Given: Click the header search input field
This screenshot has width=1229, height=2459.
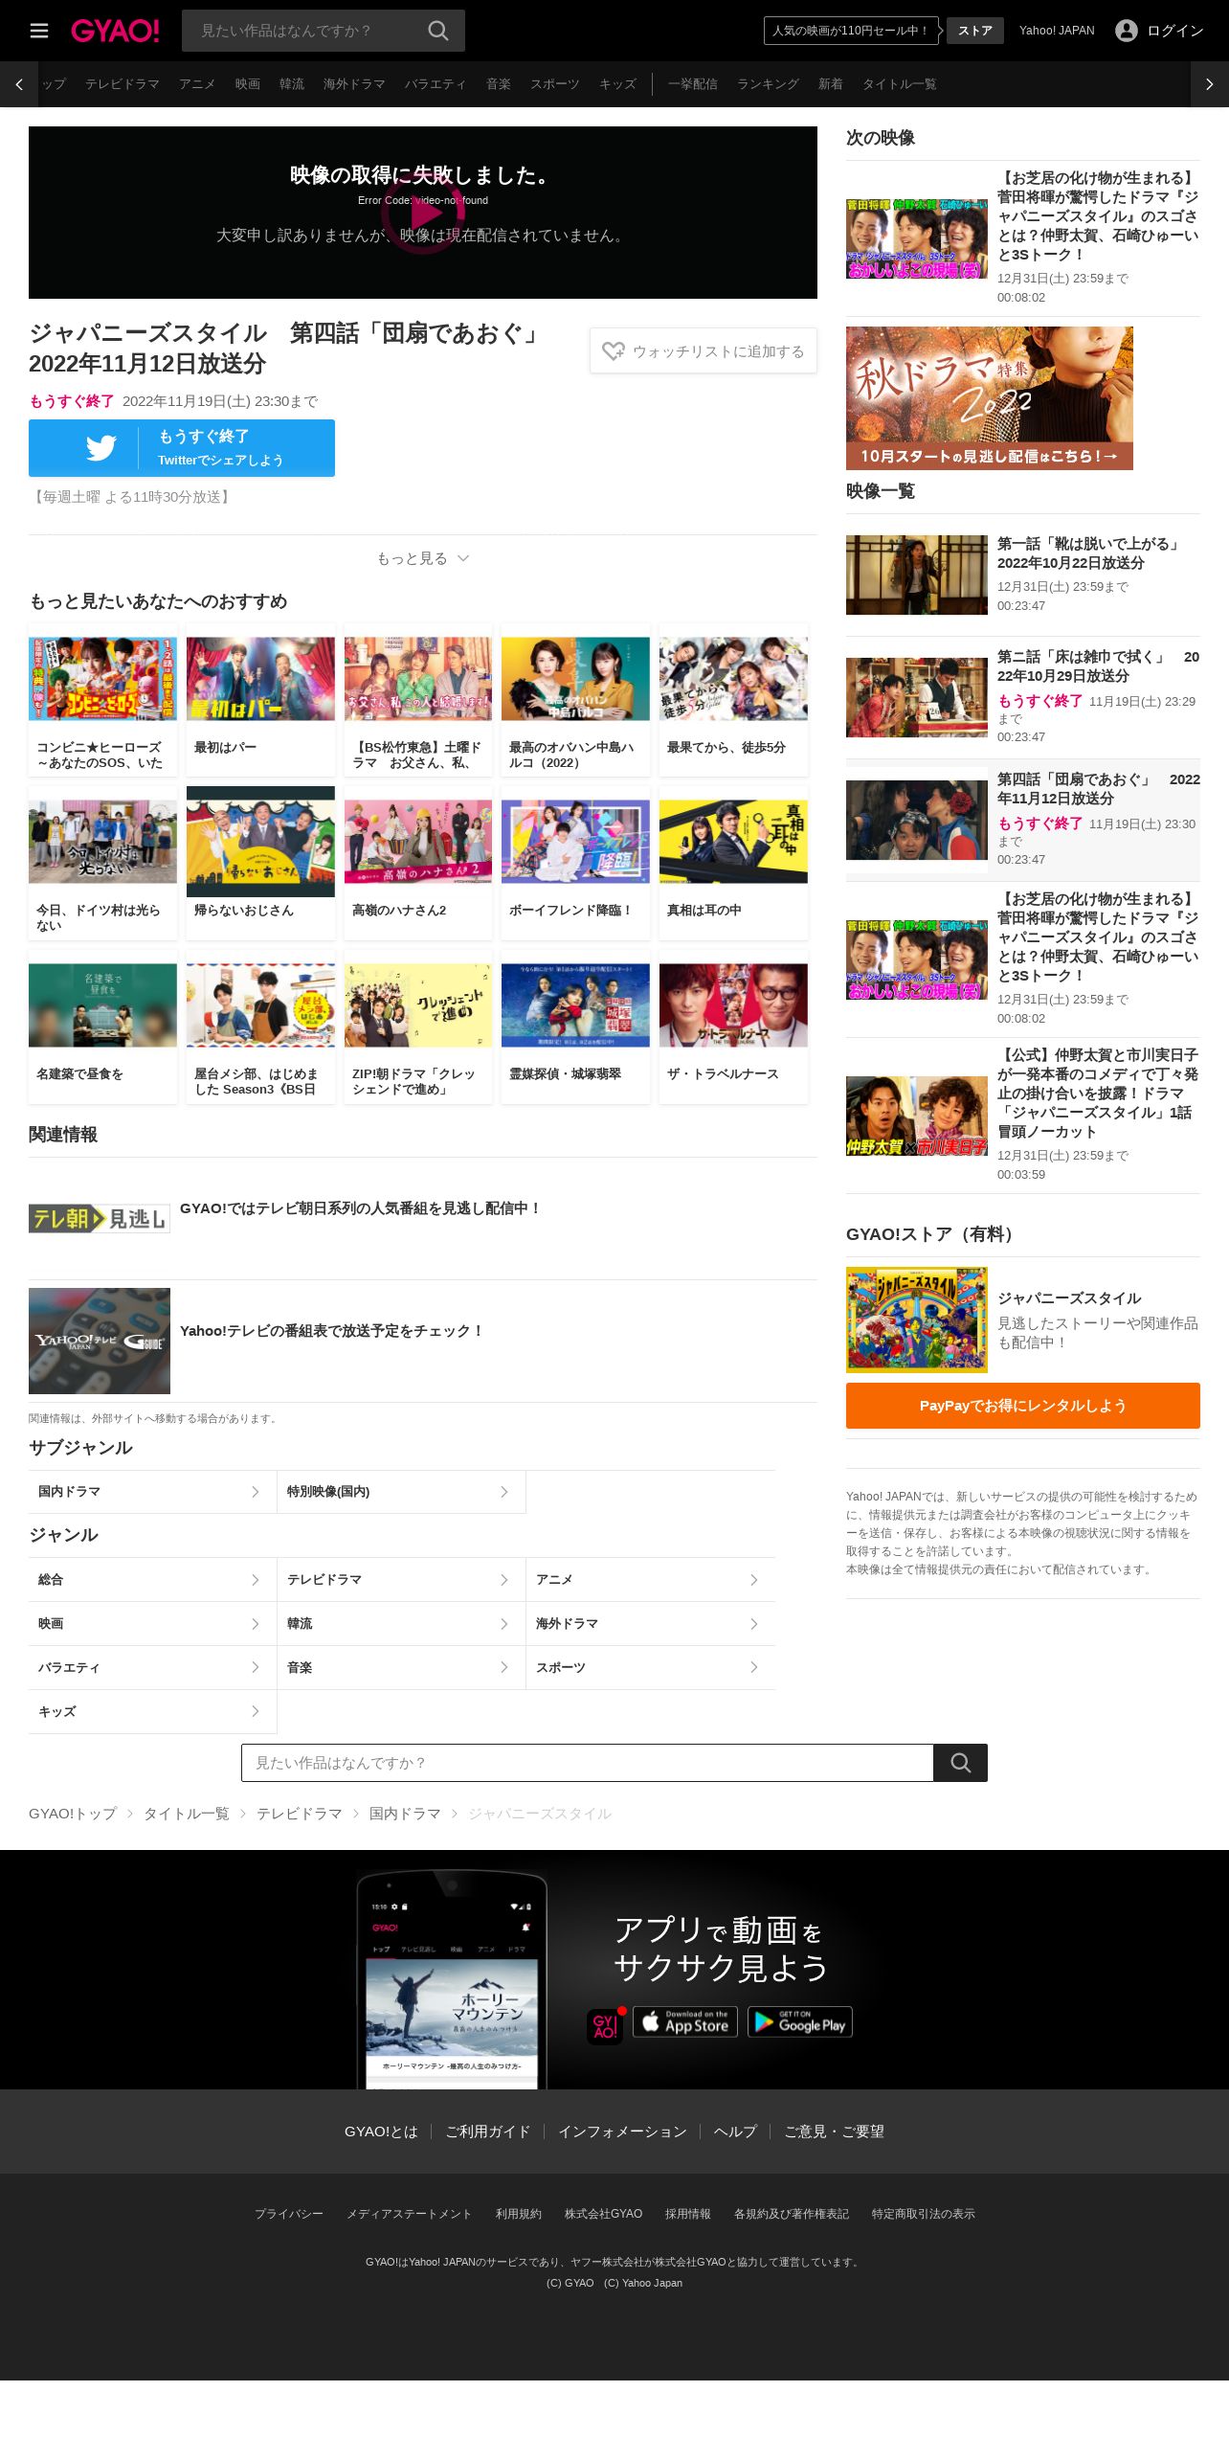Looking at the screenshot, I should pyautogui.click(x=304, y=31).
